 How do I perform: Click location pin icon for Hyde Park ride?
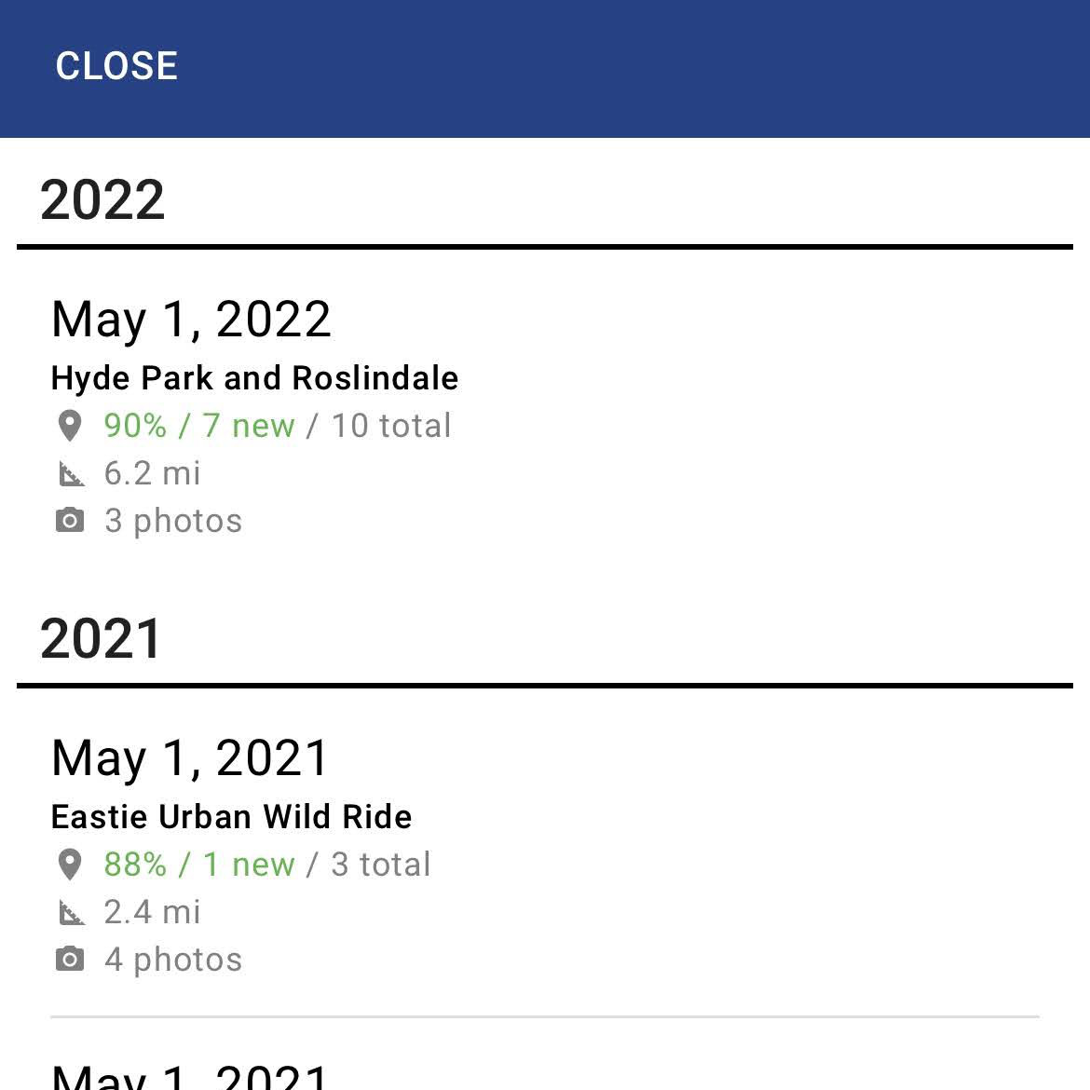[70, 426]
